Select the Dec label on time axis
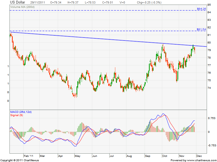Viewport: 217px width, 162px height. click(x=199, y=156)
